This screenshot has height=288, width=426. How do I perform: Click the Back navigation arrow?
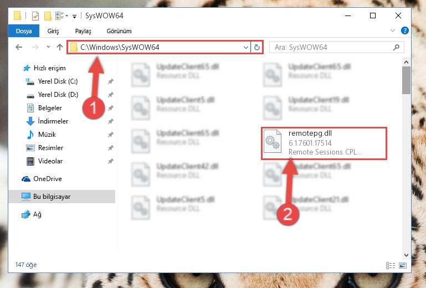point(19,47)
